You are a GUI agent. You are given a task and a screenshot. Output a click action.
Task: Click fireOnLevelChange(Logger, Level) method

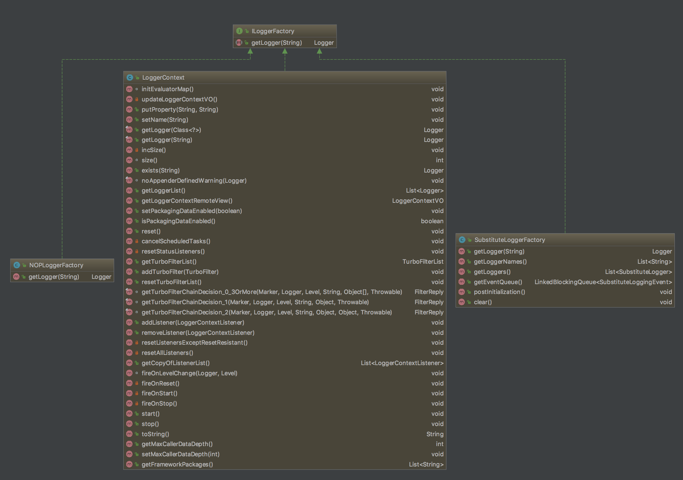pos(190,373)
